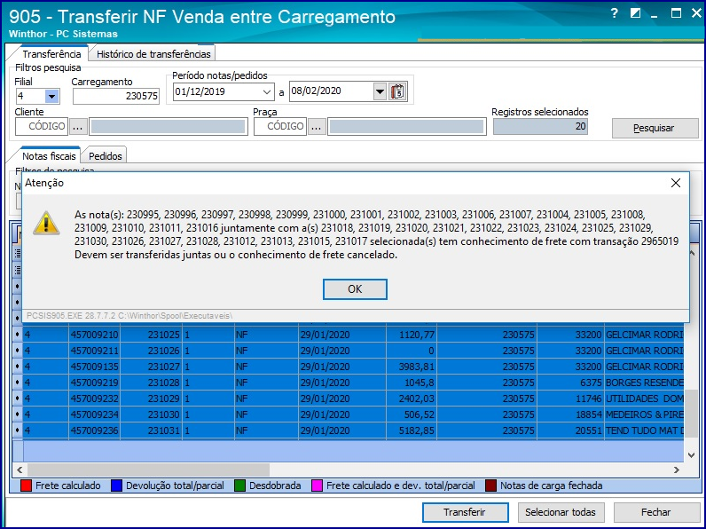The width and height of the screenshot is (706, 529).
Task: Click value 5182,85 in grid
Action: [x=412, y=430]
